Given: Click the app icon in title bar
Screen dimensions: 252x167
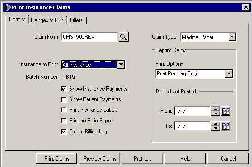Looking at the screenshot, I should [7, 7].
